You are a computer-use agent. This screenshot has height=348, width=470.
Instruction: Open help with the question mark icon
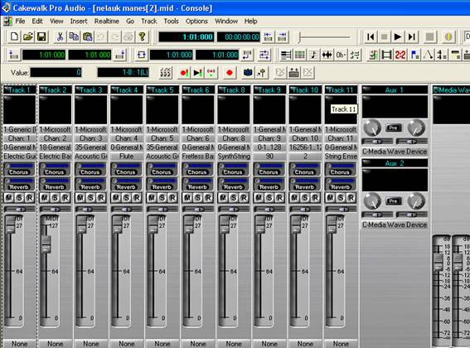pos(143,36)
